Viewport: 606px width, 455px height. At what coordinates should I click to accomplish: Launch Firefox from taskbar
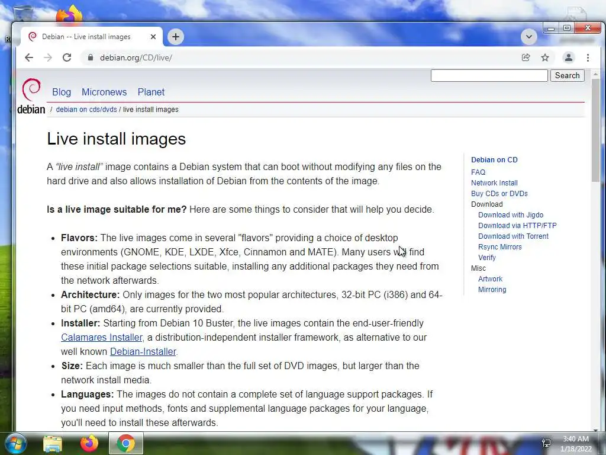coord(89,444)
